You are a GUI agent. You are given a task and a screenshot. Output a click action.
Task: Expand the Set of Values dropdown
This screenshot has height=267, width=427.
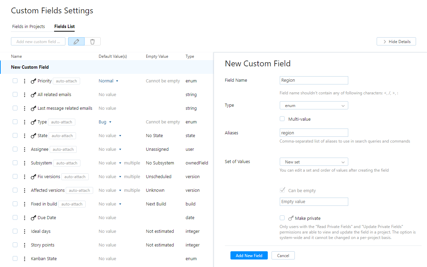[x=314, y=162]
